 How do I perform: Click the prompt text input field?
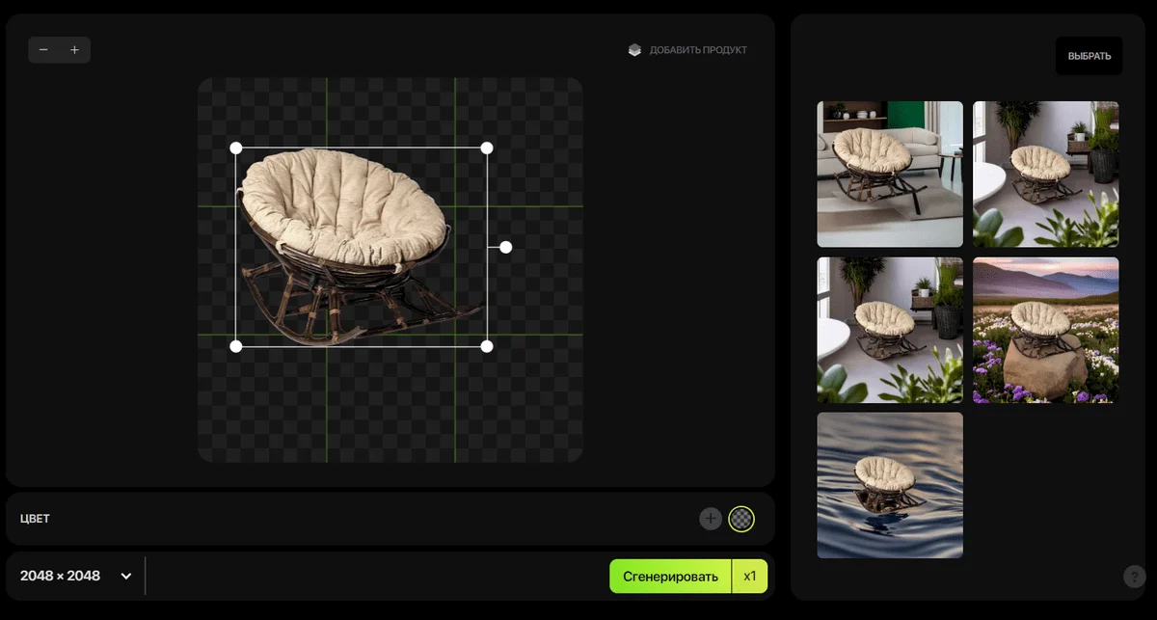click(x=376, y=576)
